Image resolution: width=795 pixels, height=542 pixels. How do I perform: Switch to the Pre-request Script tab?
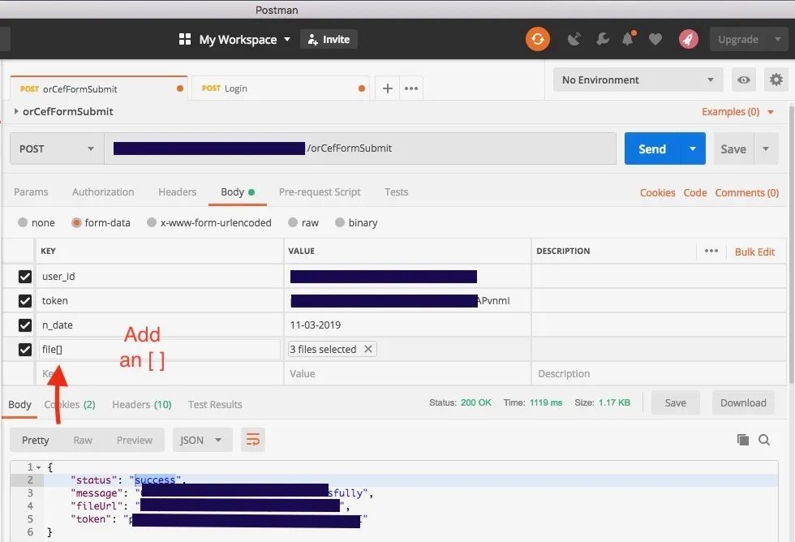click(320, 191)
